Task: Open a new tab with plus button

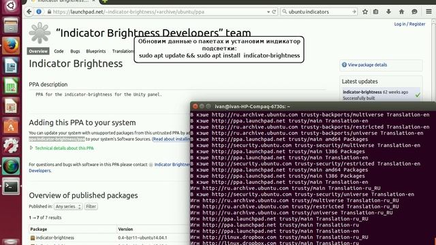Action: pos(104,1)
